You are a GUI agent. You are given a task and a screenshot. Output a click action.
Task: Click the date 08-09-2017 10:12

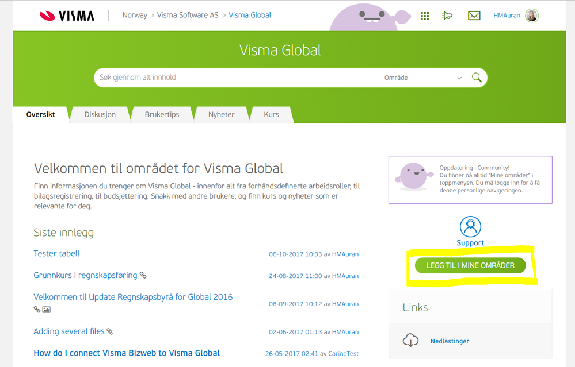click(295, 304)
